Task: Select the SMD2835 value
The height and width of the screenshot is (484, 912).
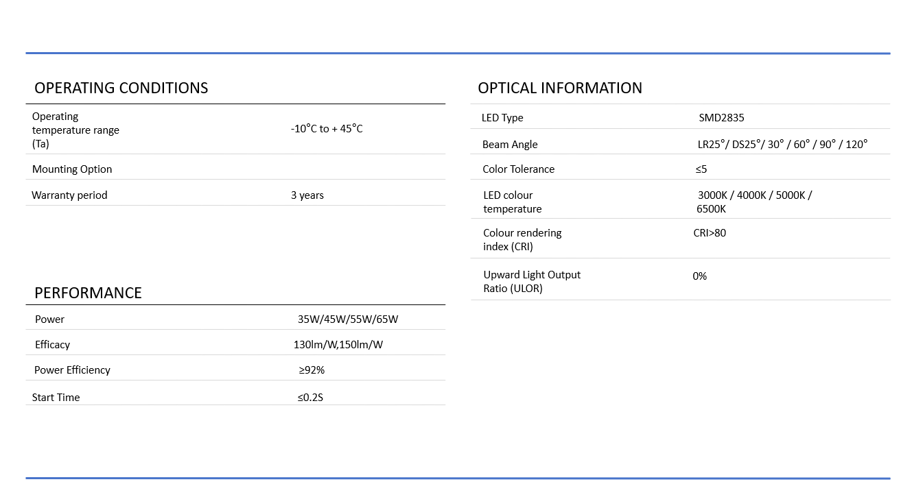Action: [721, 118]
